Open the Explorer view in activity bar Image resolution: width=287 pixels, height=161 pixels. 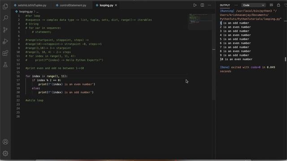[5, 6]
